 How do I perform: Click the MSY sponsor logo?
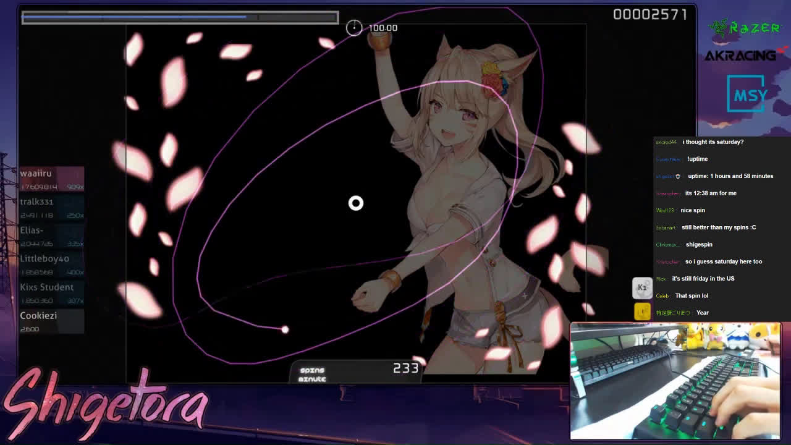tap(747, 94)
